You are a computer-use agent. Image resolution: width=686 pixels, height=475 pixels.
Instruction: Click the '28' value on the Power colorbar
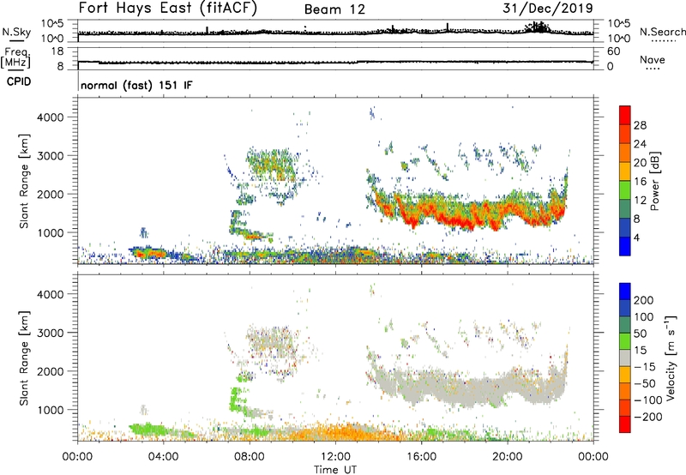point(640,125)
